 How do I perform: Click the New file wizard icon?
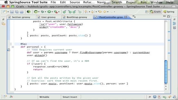tap(5, 12)
